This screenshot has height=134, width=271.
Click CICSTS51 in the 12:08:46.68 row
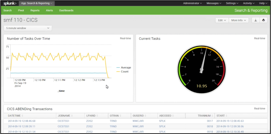64,121
